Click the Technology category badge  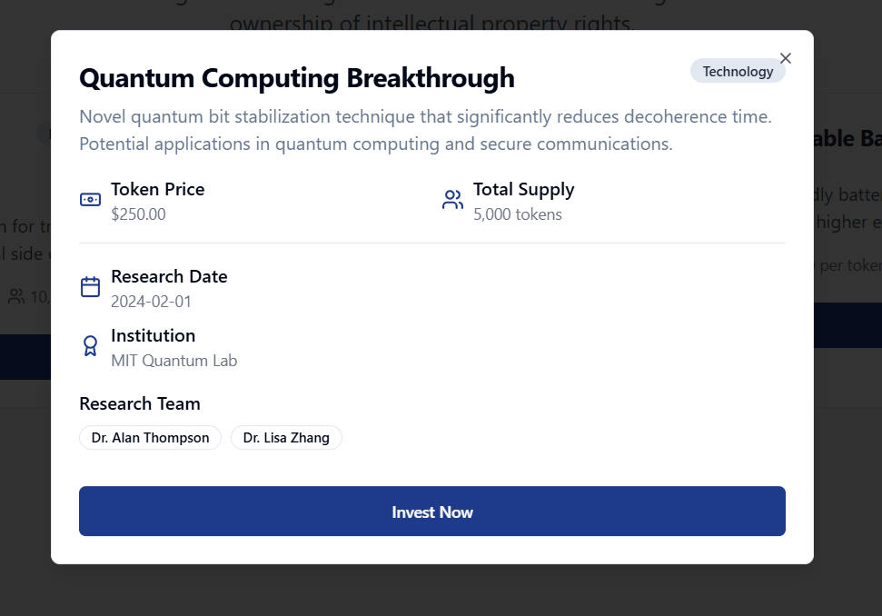[738, 71]
